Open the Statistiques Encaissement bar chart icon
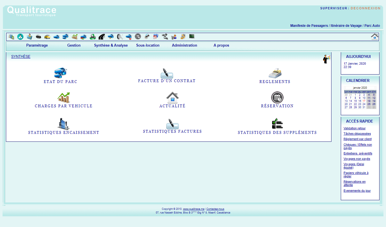Viewport: 386px width, 227px height. (x=64, y=124)
